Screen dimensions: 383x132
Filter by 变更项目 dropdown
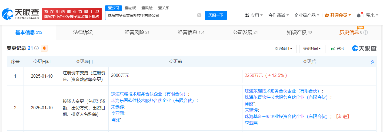click(x=284, y=49)
